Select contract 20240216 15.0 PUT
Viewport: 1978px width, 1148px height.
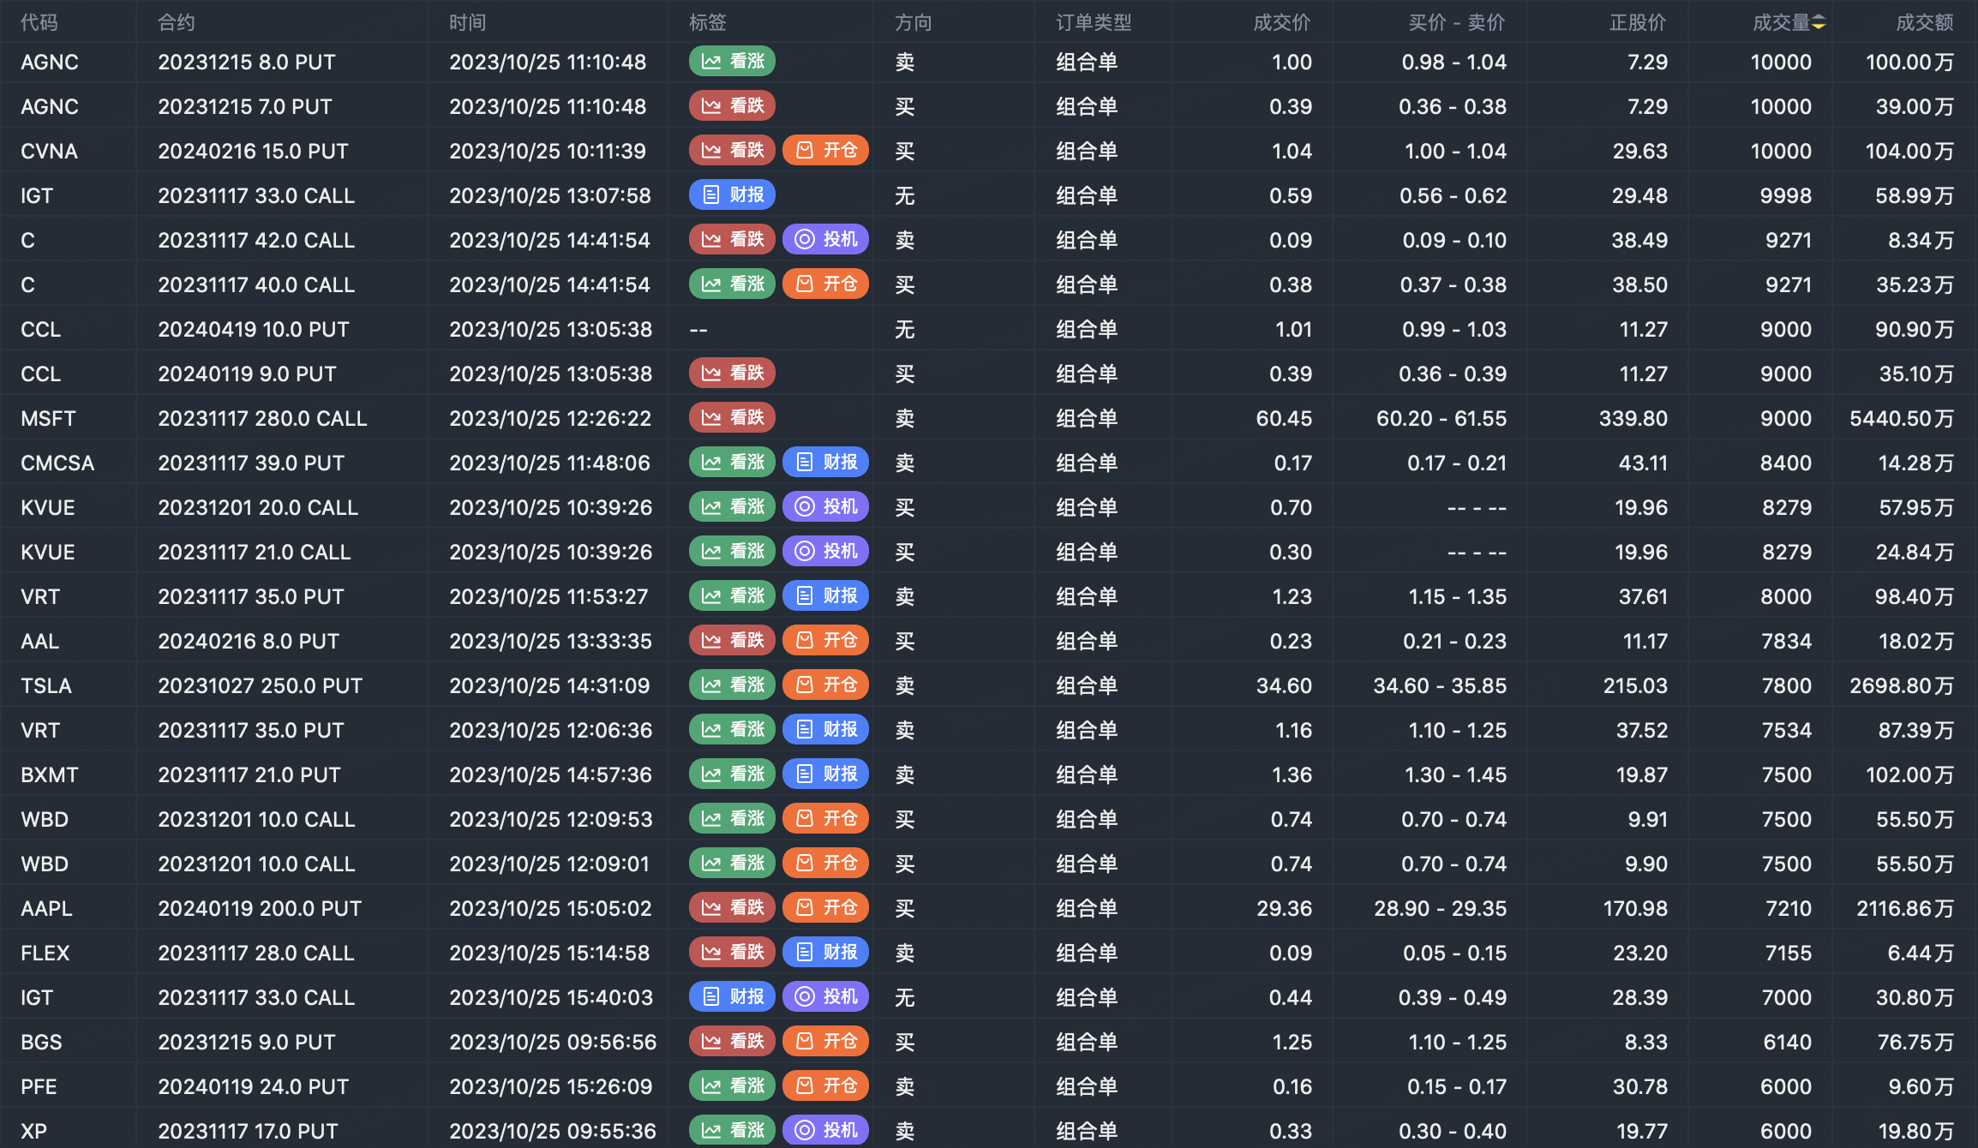point(253,151)
